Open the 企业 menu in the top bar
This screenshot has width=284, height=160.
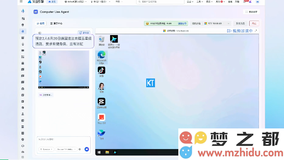(190, 2)
